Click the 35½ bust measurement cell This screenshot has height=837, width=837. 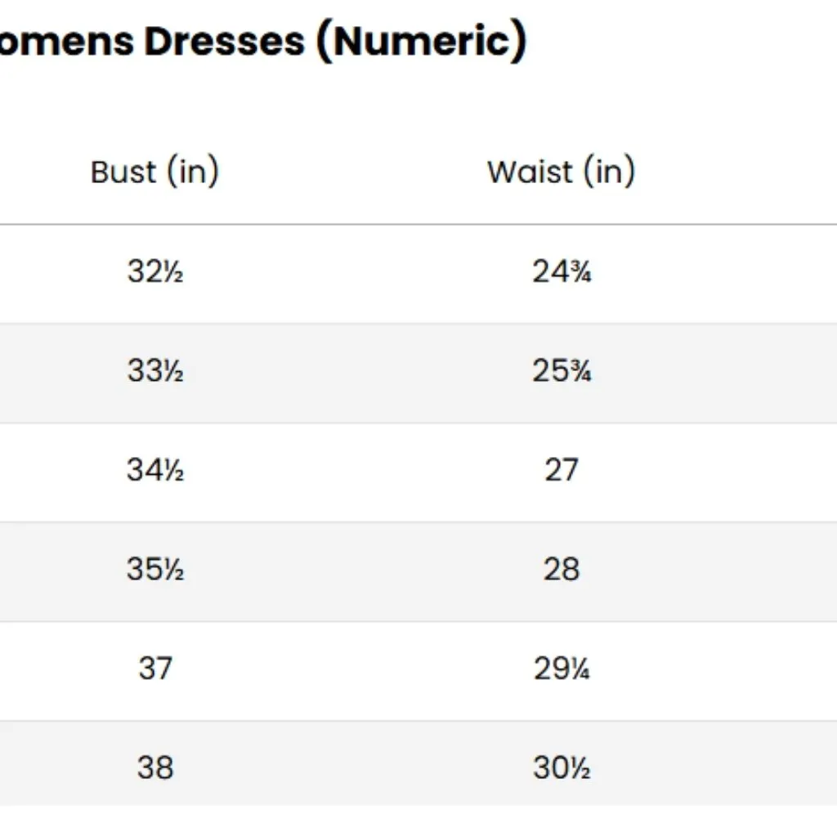(154, 570)
